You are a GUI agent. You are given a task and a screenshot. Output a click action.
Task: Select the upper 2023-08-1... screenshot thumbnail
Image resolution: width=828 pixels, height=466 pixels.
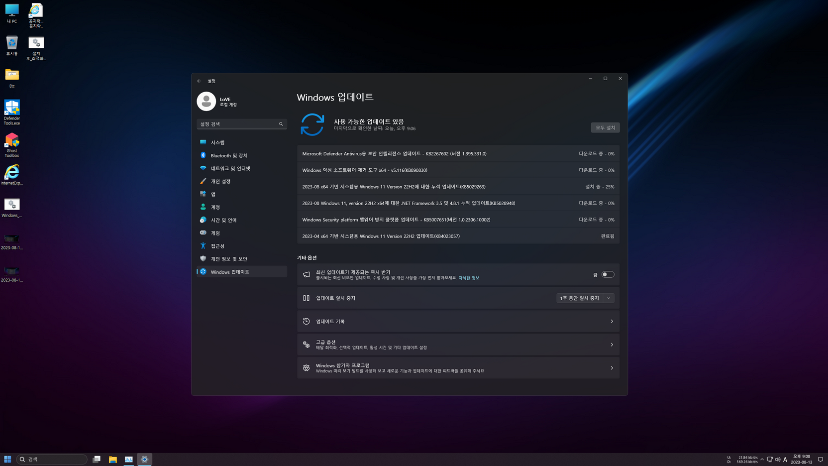point(12,241)
